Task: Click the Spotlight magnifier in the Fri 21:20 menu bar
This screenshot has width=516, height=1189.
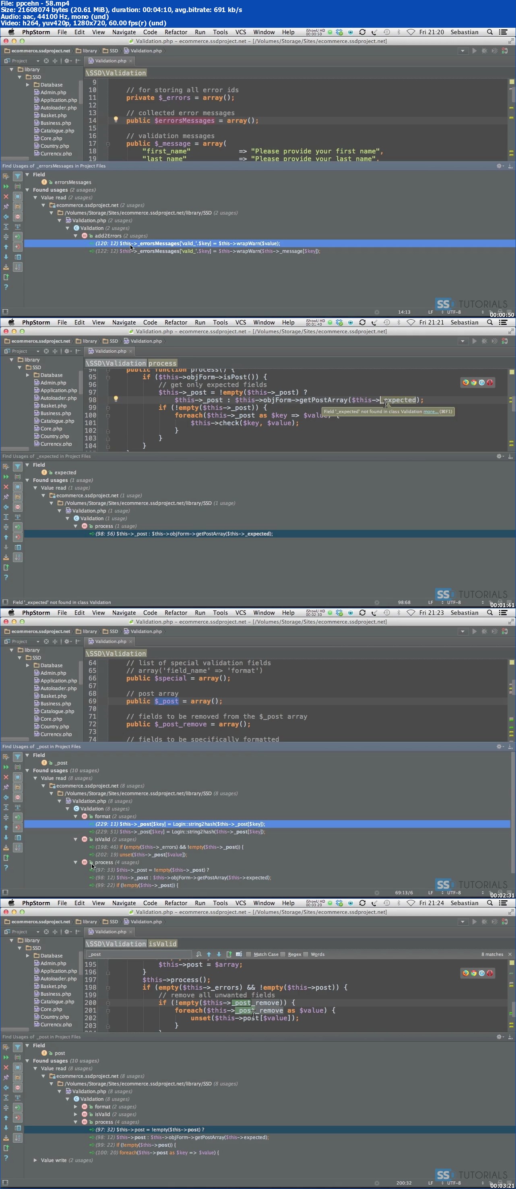Action: 490,32
